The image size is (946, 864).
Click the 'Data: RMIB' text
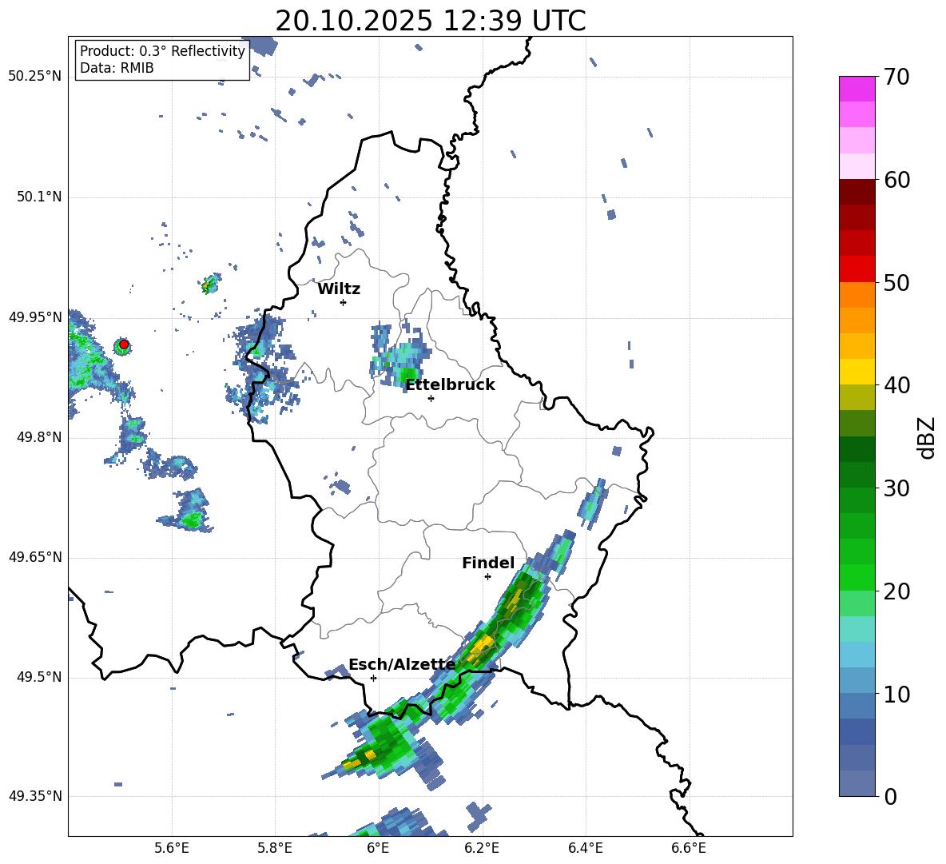[x=117, y=68]
